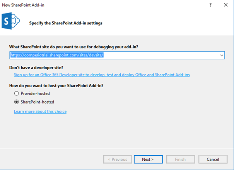Expand the debugging site URL dropdown arrow
The height and width of the screenshot is (170, 234).
[222, 55]
